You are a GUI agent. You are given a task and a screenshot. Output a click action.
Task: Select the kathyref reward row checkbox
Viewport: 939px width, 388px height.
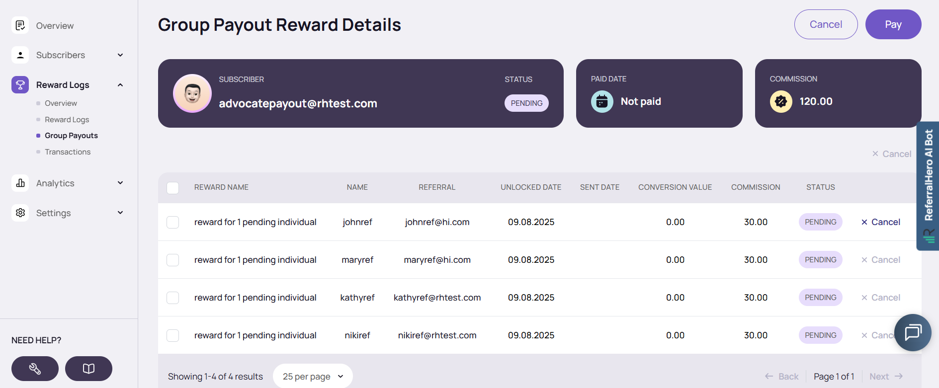[173, 298]
